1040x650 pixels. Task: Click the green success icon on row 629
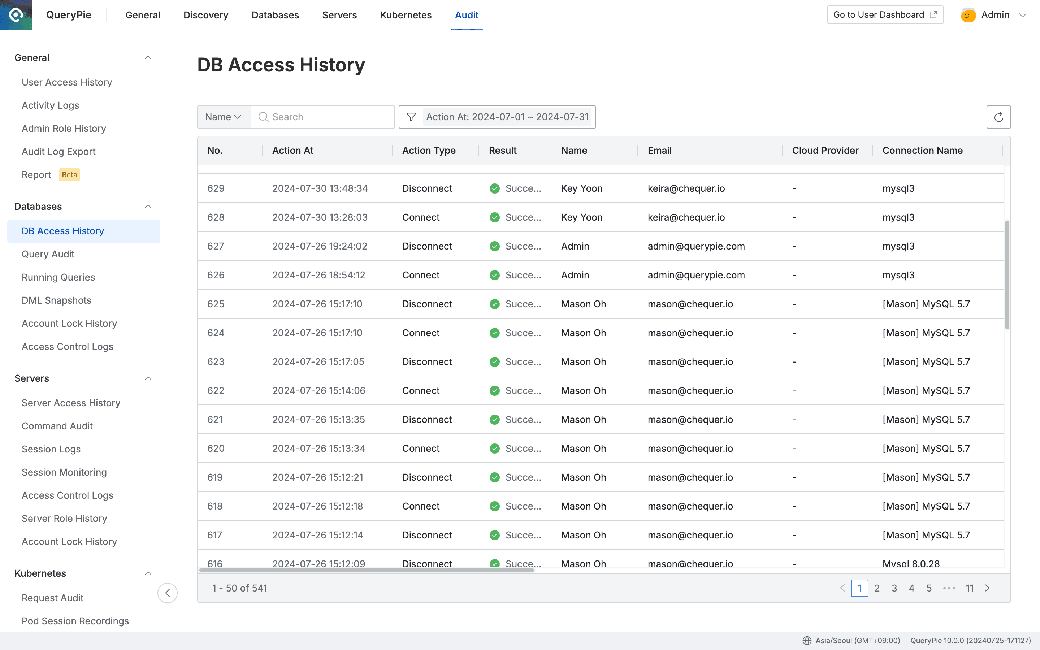(x=495, y=188)
